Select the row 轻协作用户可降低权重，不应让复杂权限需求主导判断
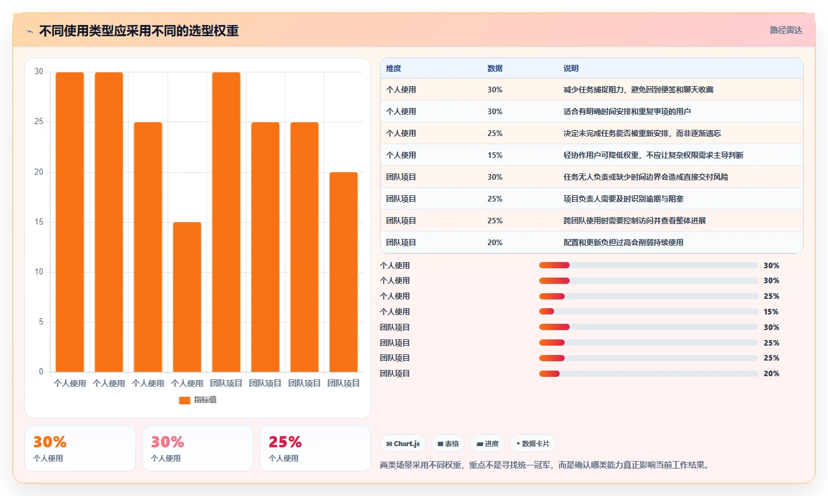This screenshot has height=496, width=828. pyautogui.click(x=592, y=155)
